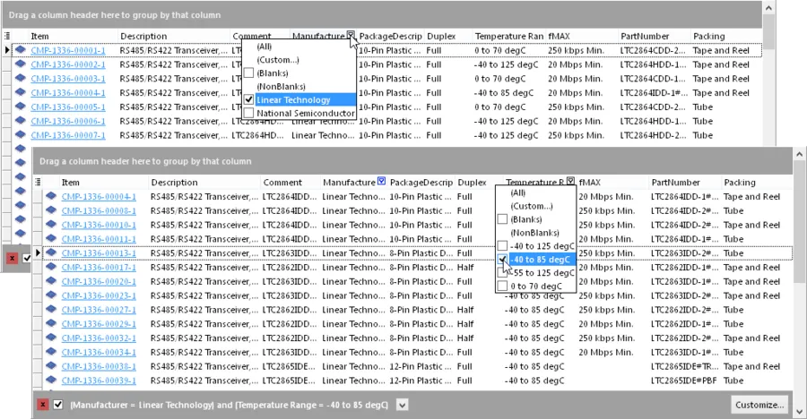This screenshot has height=419, width=807.
Task: Click component icon beside CMP-1336-00017-1
Action: pyautogui.click(x=51, y=267)
